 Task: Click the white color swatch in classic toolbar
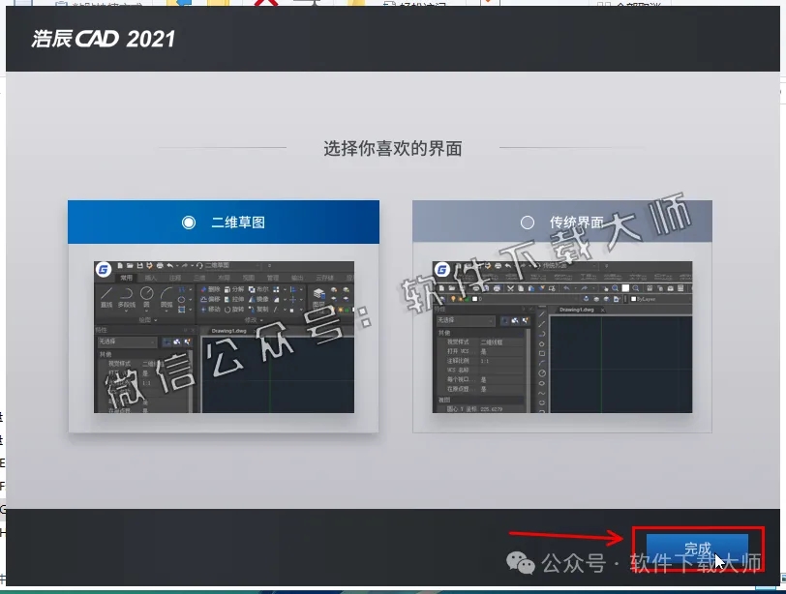click(x=625, y=287)
